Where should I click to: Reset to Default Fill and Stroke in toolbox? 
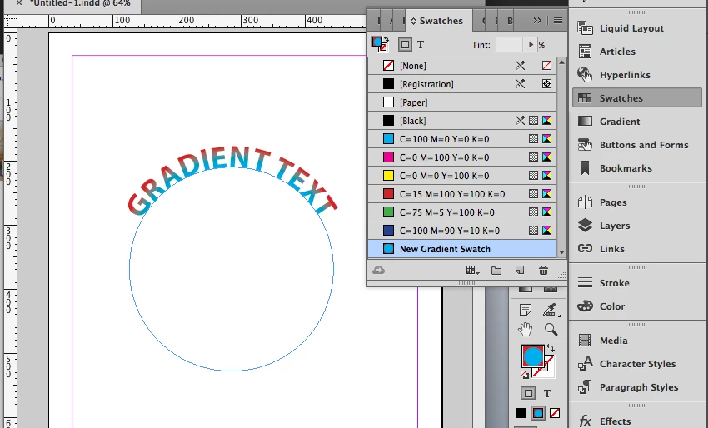coord(524,374)
